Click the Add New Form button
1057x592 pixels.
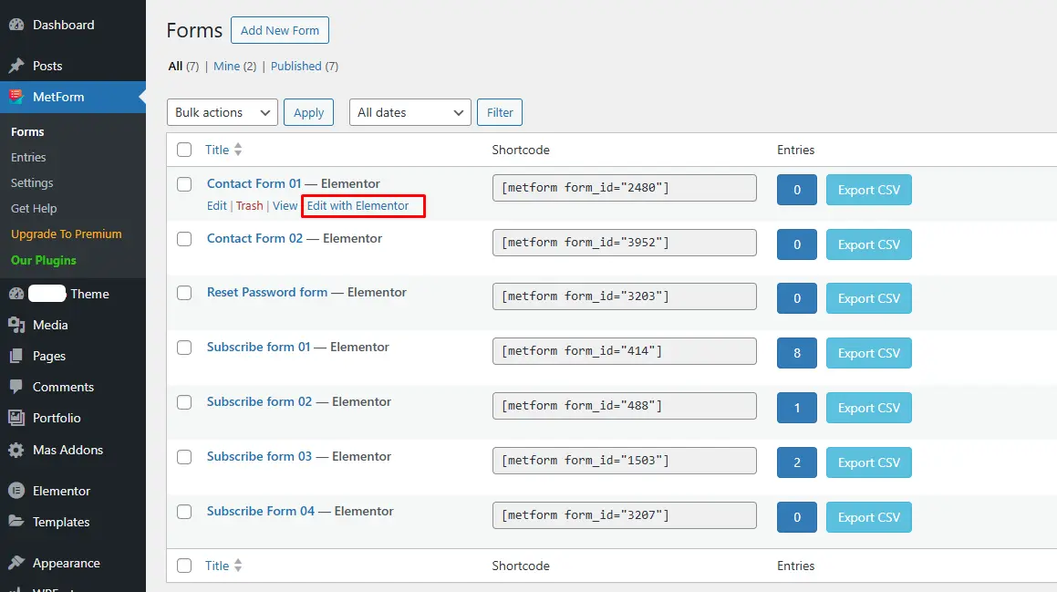[x=280, y=30]
